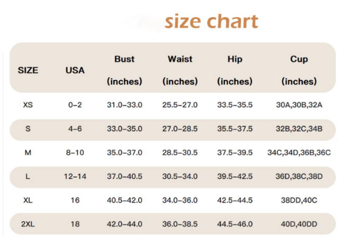Select the 27.0–28.5 waist measurement cell

[180, 129]
